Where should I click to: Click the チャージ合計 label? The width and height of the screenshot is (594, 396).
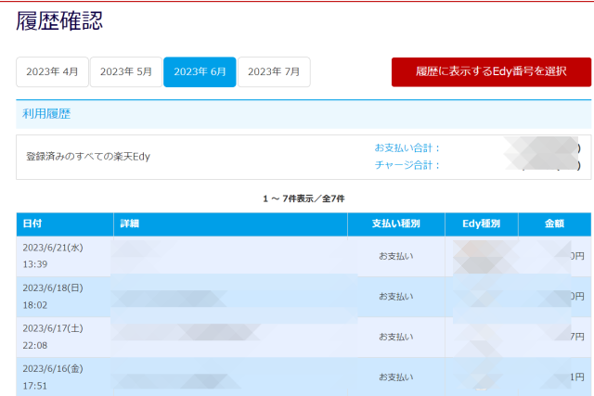407,165
